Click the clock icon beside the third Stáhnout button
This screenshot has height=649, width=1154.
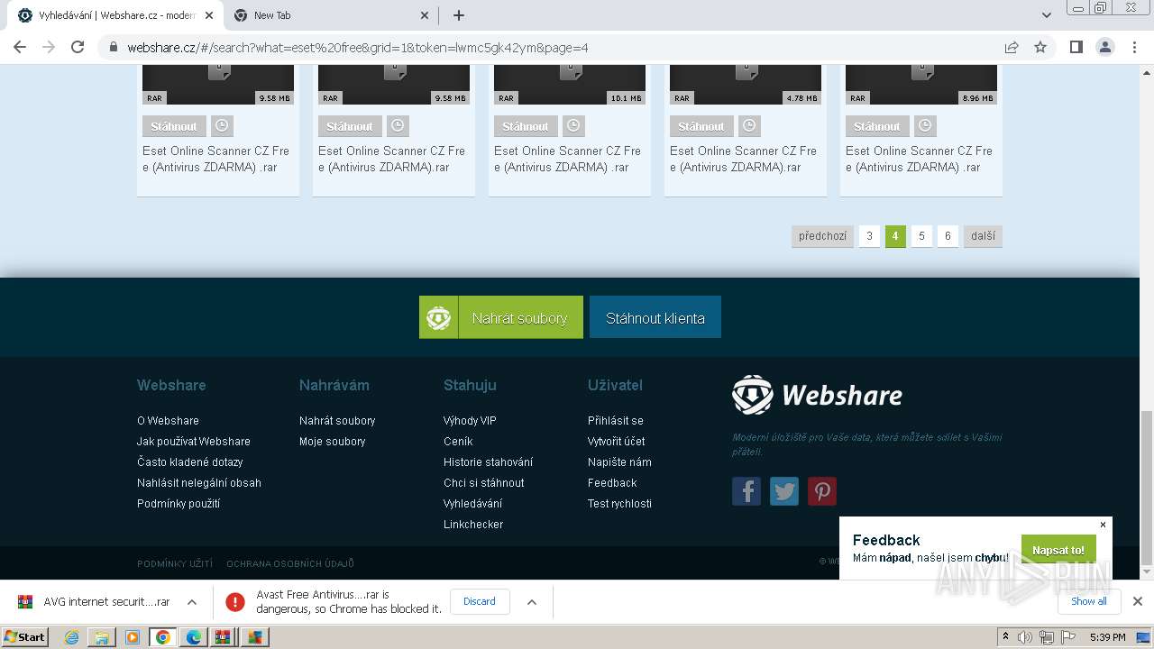(x=573, y=126)
